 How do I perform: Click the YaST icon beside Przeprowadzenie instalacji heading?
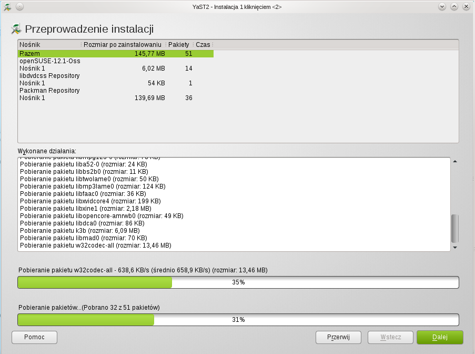point(16,29)
